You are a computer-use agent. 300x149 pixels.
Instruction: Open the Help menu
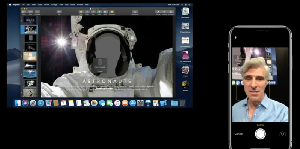pyautogui.click(x=87, y=4)
